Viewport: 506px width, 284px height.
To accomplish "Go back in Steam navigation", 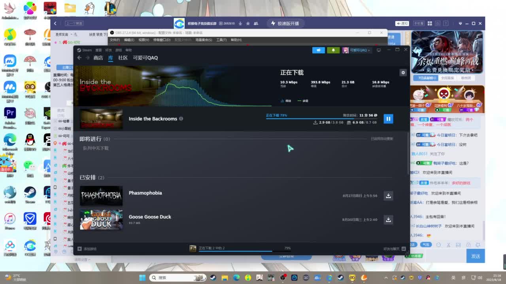I will point(79,58).
